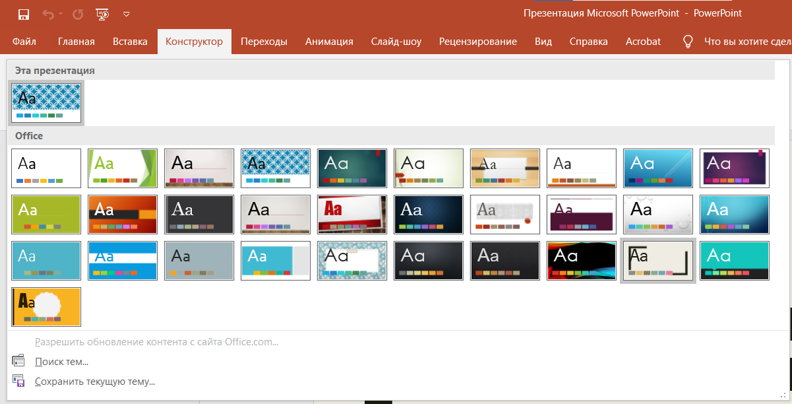
Task: Open the Customize Quick Access Toolbar dropdown
Action: (127, 13)
